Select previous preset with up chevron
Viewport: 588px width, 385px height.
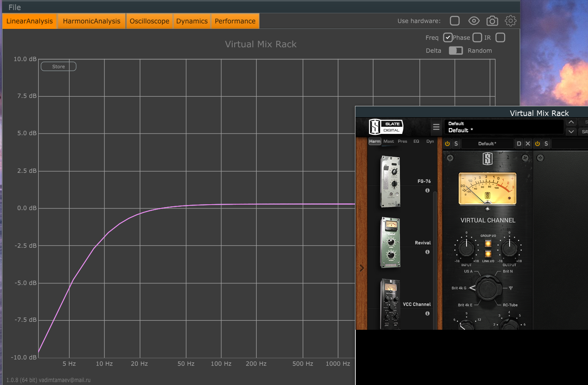point(571,122)
